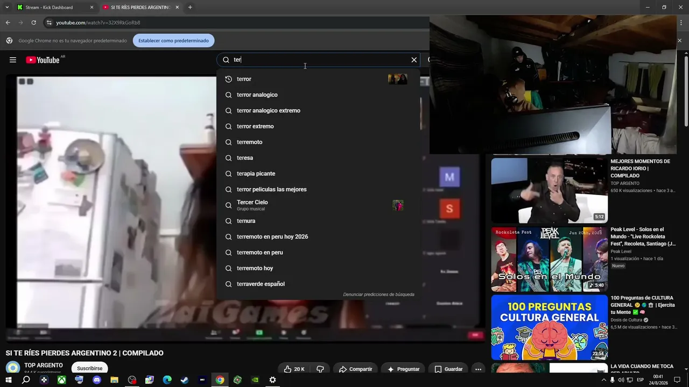689x387 pixels.
Task: Open the TOP ARGENTO channel name link
Action: (44, 365)
